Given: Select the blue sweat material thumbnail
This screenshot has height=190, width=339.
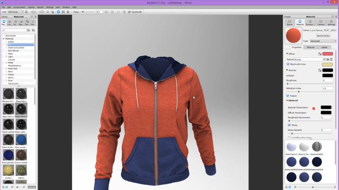Looking at the screenshot, I should (21, 139).
